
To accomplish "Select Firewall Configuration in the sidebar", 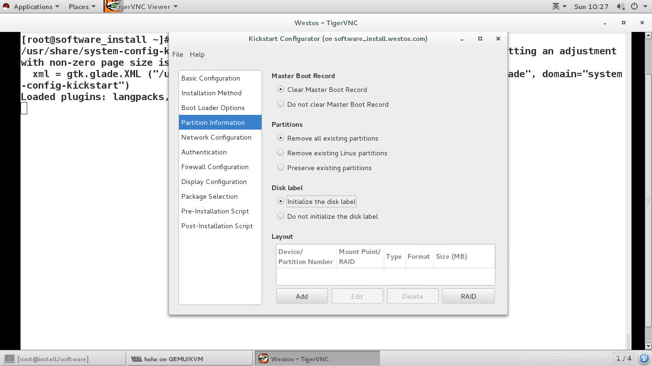I will [x=220, y=167].
